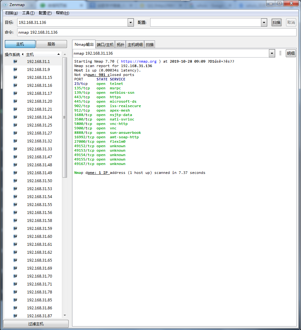
Task: Click the OS icon for host 192.168.31.25
Action: click(x=15, y=125)
